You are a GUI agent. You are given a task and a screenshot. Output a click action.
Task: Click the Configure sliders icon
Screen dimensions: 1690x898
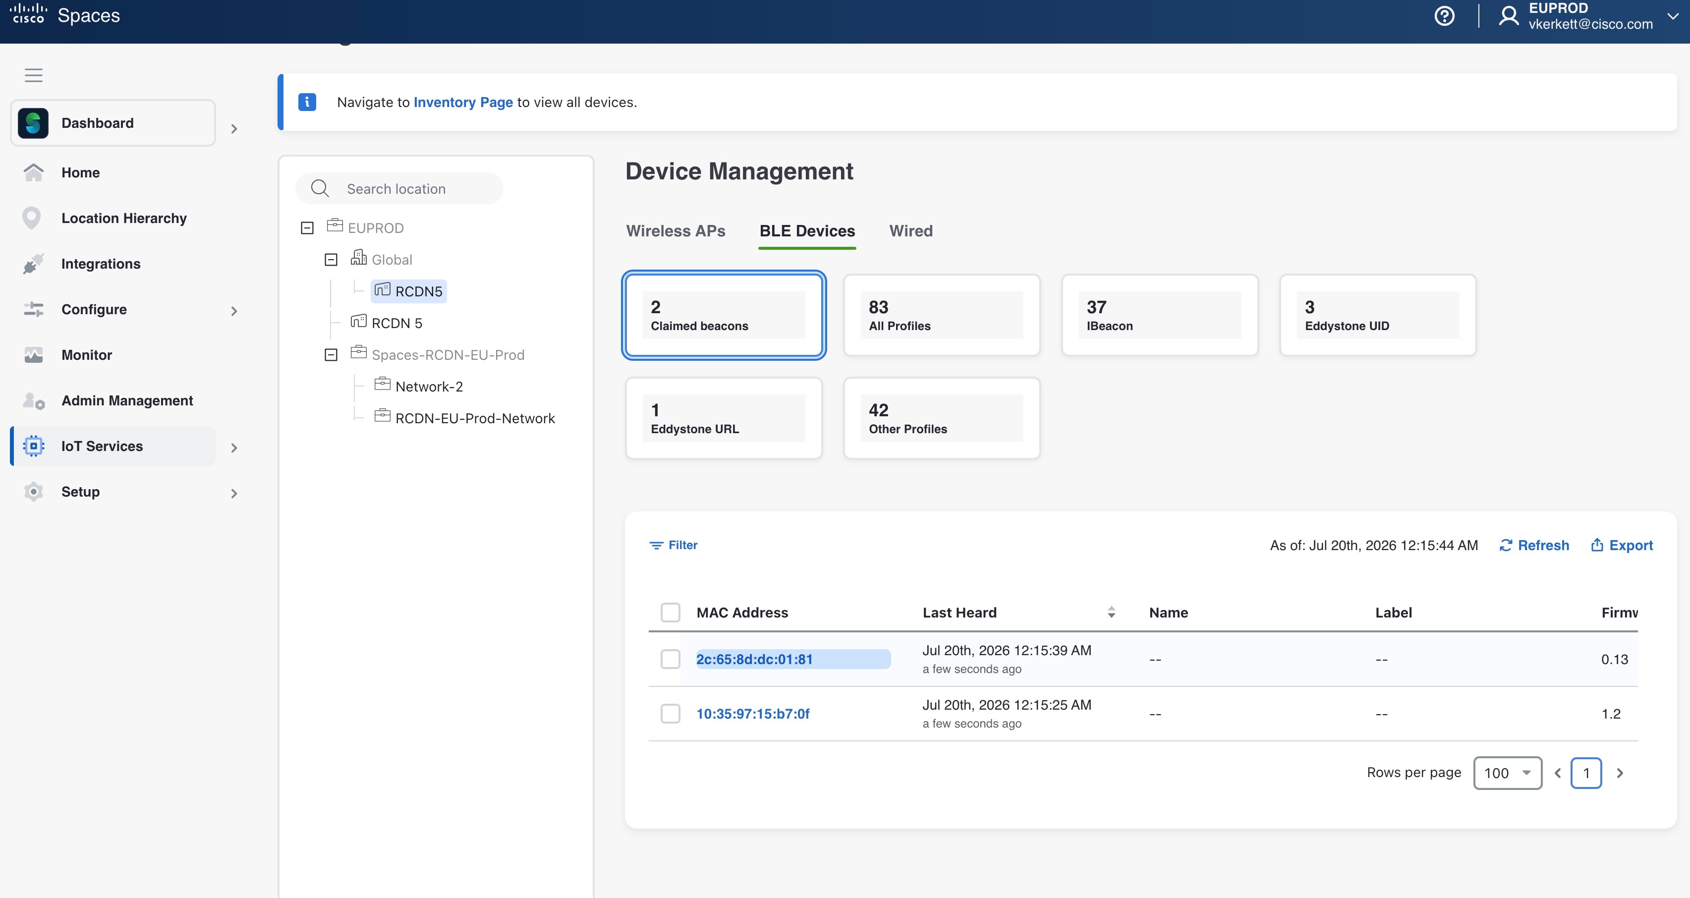[x=34, y=309]
